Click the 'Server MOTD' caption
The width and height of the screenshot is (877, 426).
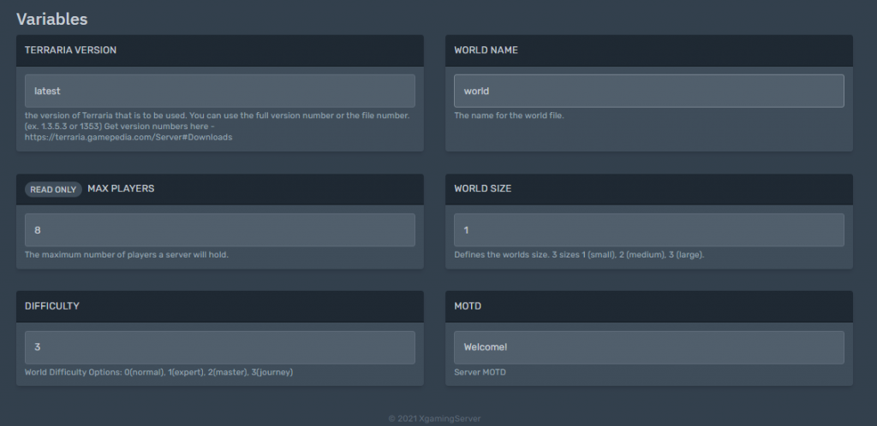tap(480, 372)
